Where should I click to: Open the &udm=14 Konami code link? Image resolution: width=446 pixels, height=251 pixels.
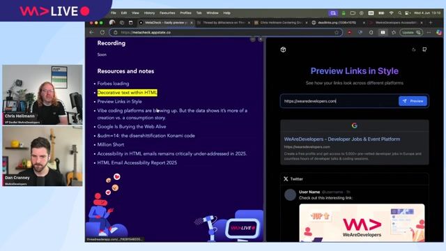tap(146, 136)
